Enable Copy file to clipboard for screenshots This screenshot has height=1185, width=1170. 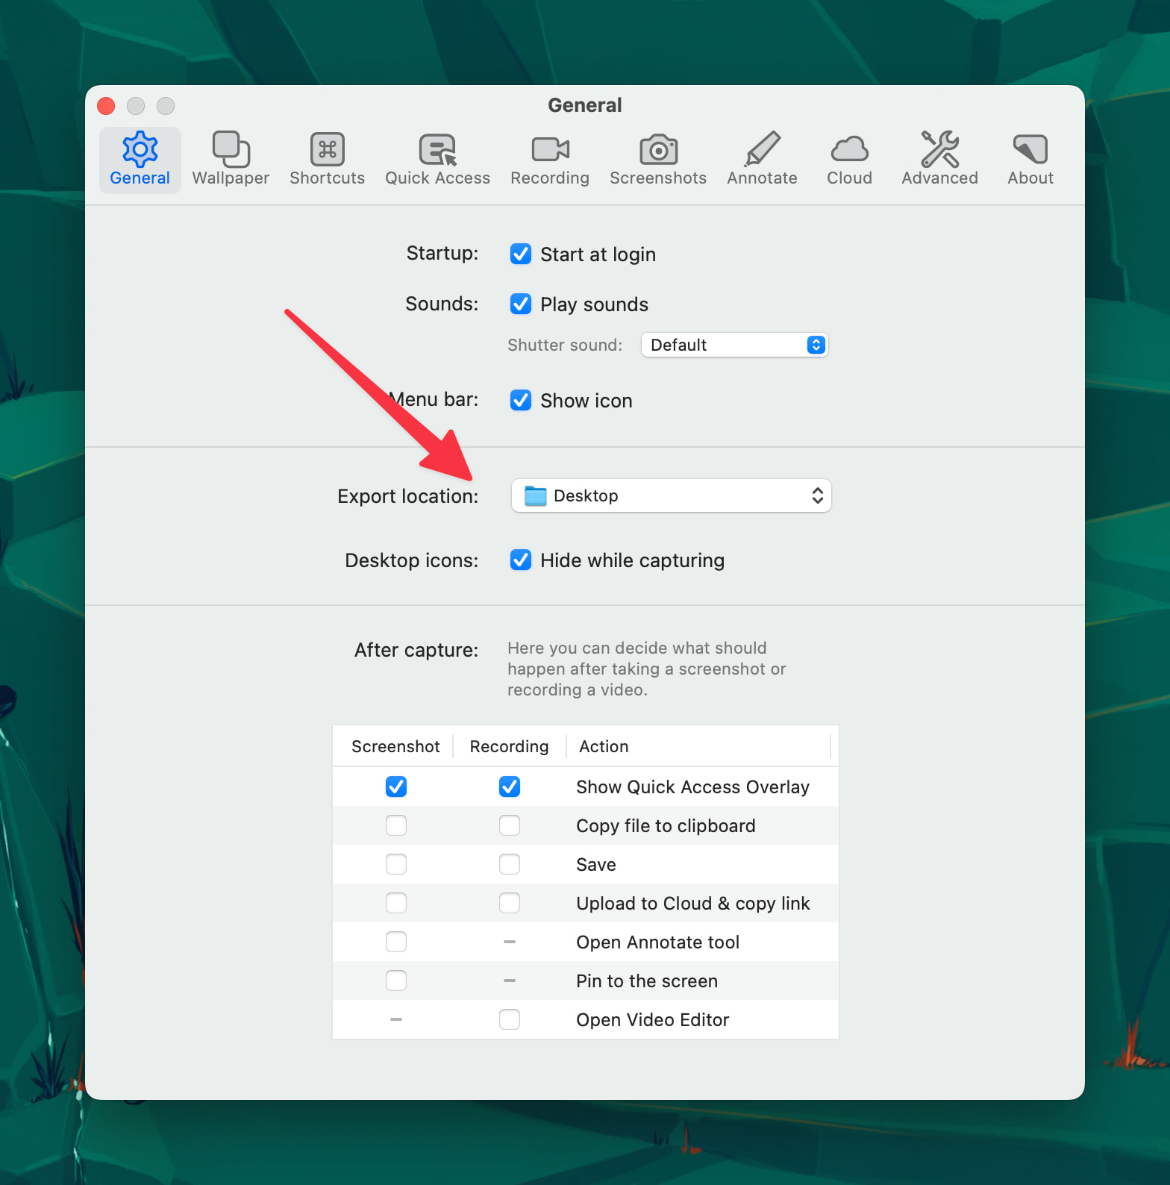point(396,826)
